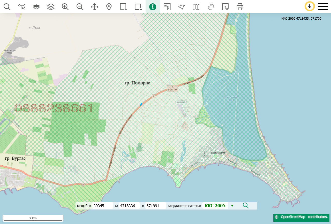The height and width of the screenshot is (224, 331).
Task: Click the zoom in magnifier icon
Action: point(65,7)
